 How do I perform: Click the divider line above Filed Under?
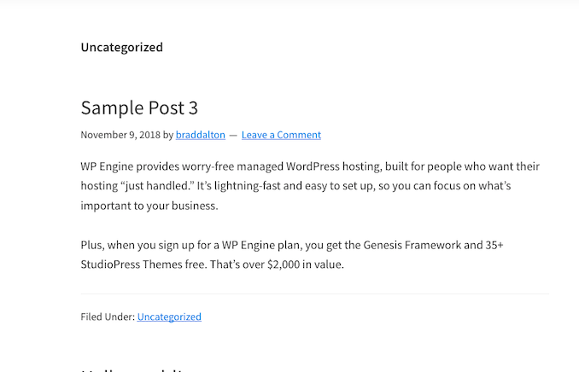pos(315,294)
